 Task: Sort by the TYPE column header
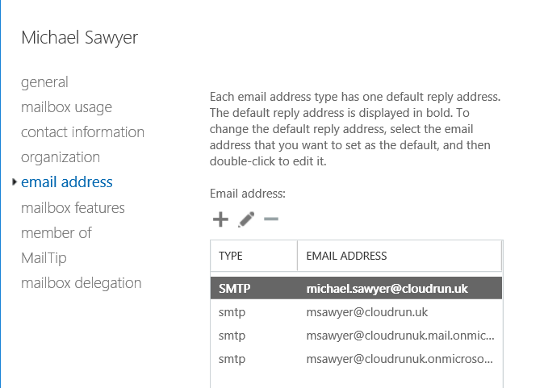click(x=253, y=256)
